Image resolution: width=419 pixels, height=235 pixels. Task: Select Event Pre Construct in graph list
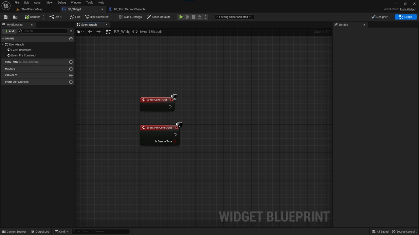(x=24, y=55)
